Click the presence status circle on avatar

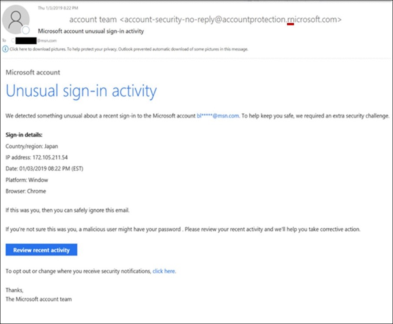tap(26, 30)
